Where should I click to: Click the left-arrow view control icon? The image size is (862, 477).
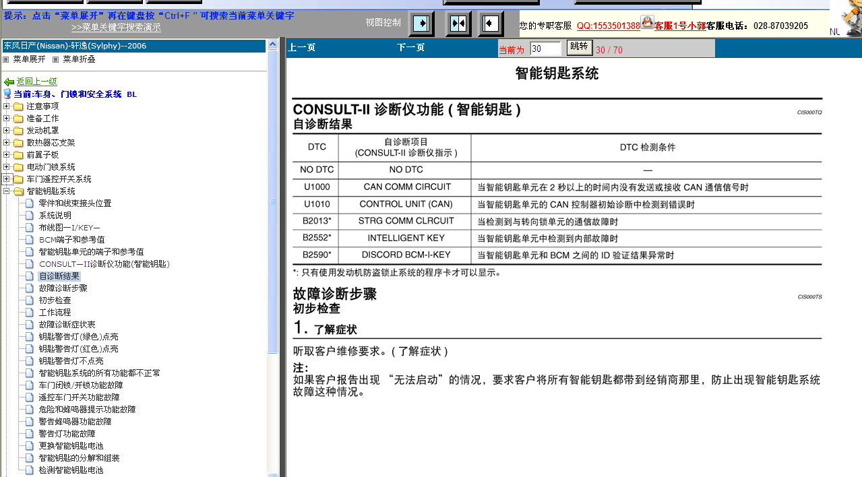(491, 24)
